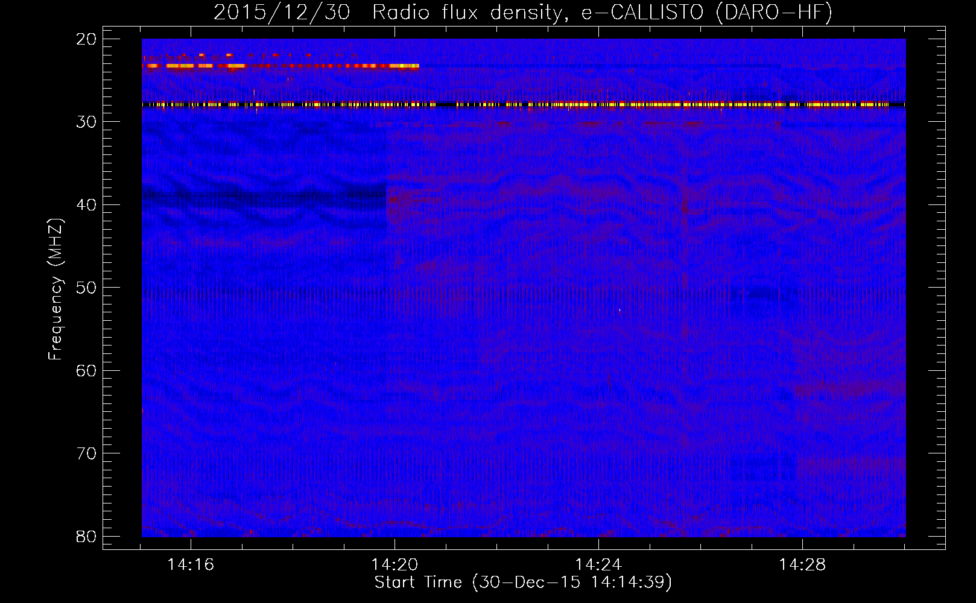
Task: Click the 'Frequency (MHZ)' axis label
Action: click(55, 289)
